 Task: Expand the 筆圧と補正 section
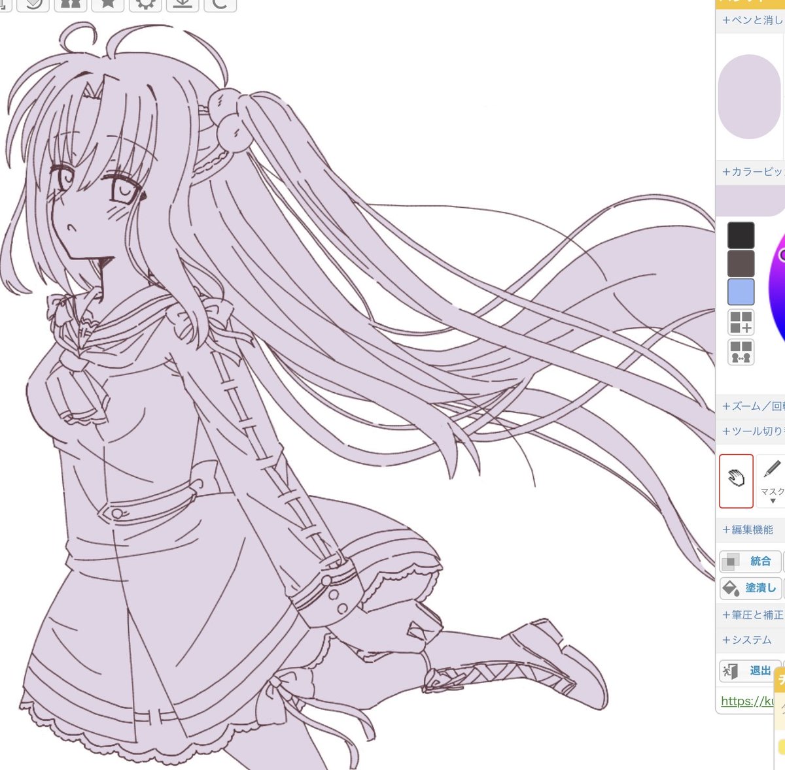click(x=750, y=614)
